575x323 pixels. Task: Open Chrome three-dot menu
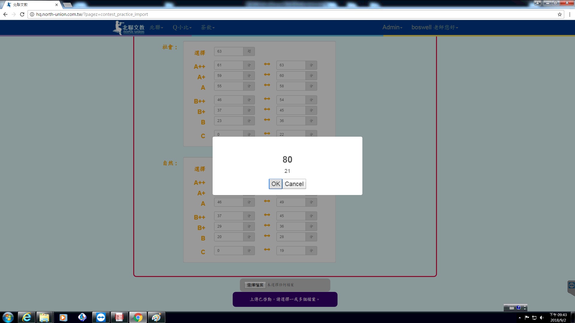(570, 14)
